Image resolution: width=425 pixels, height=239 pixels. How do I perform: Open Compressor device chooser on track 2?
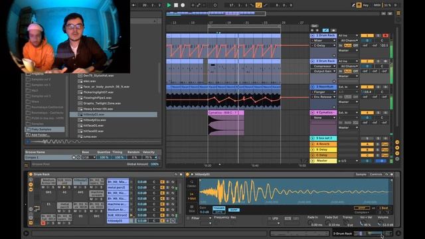323,66
